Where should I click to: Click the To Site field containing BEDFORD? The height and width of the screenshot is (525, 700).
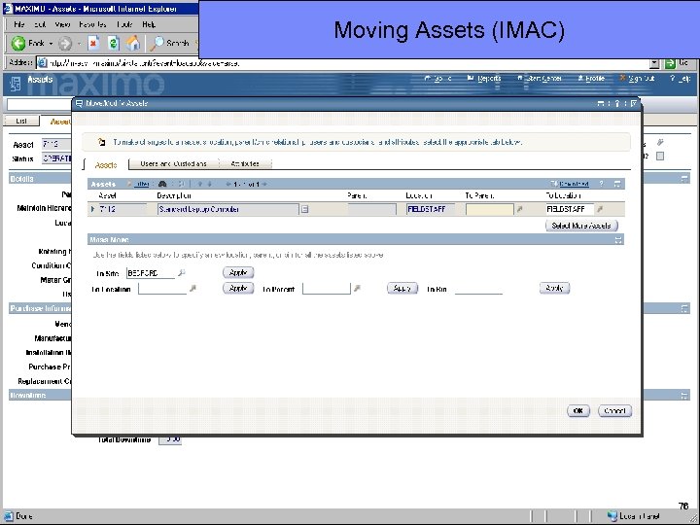point(151,273)
